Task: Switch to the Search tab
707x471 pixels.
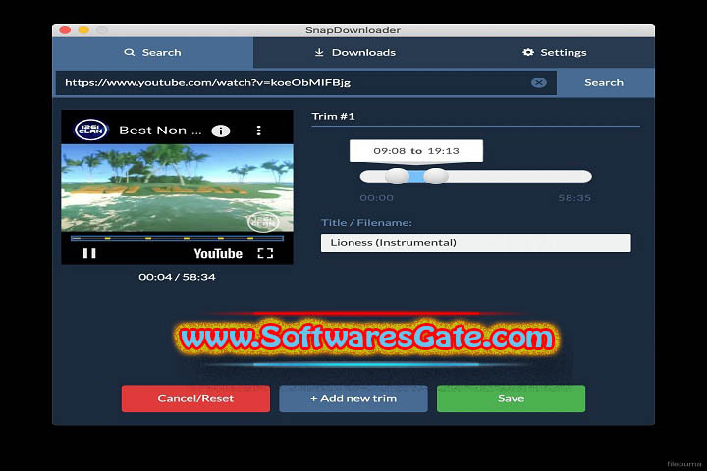Action: (x=152, y=53)
